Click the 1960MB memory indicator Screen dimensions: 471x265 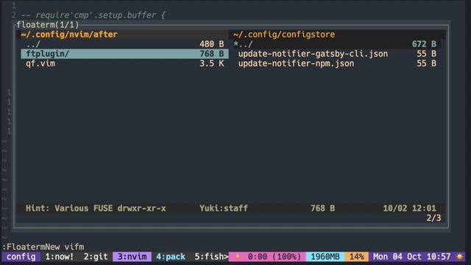325,257
